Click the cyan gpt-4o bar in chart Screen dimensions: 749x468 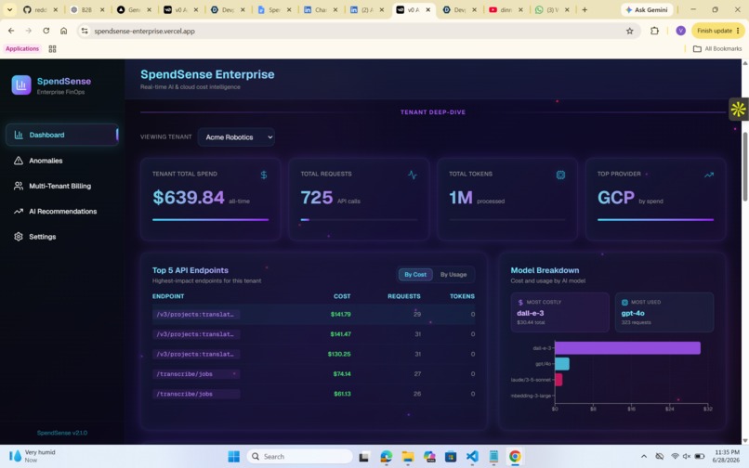561,364
